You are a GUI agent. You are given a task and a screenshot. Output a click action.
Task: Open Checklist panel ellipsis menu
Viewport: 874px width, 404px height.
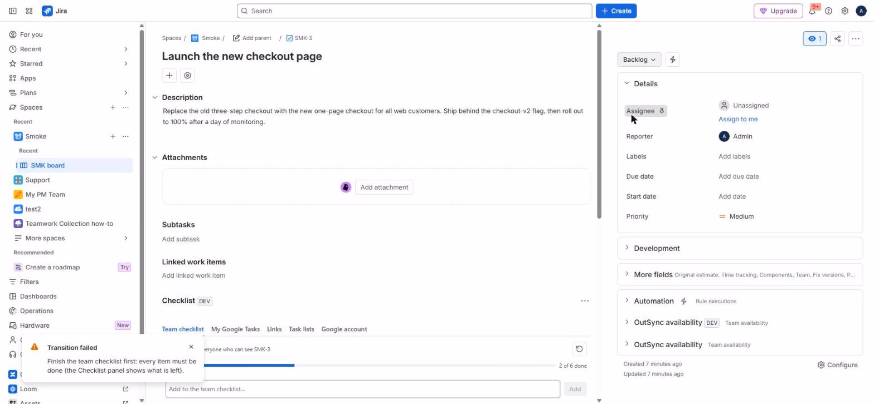585,301
